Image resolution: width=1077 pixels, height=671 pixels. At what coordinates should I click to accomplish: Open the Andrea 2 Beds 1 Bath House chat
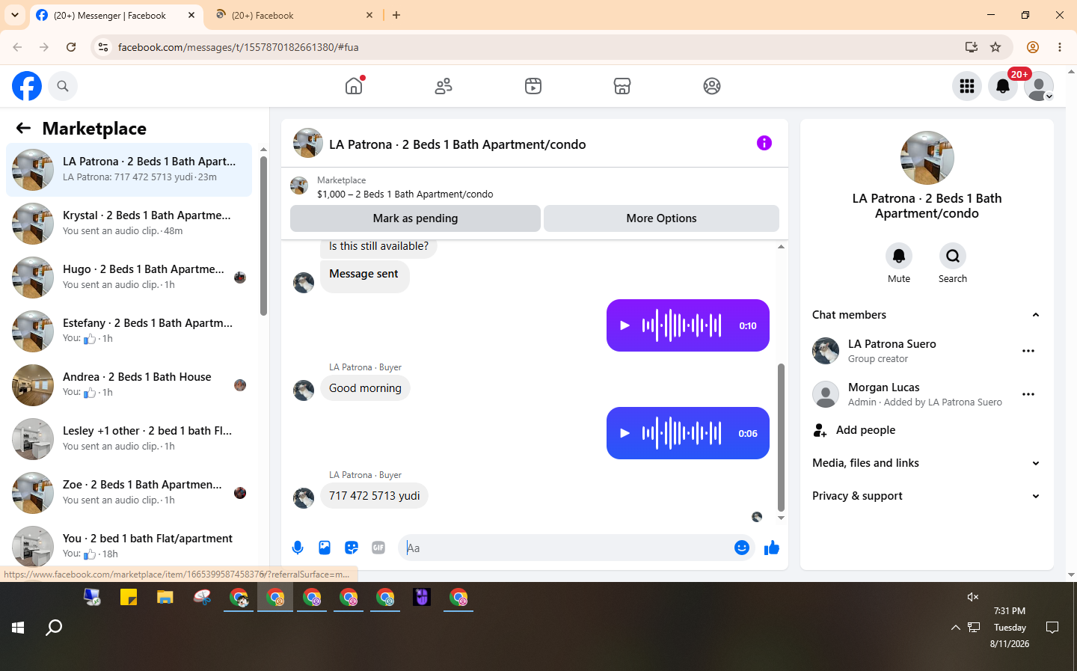129,385
